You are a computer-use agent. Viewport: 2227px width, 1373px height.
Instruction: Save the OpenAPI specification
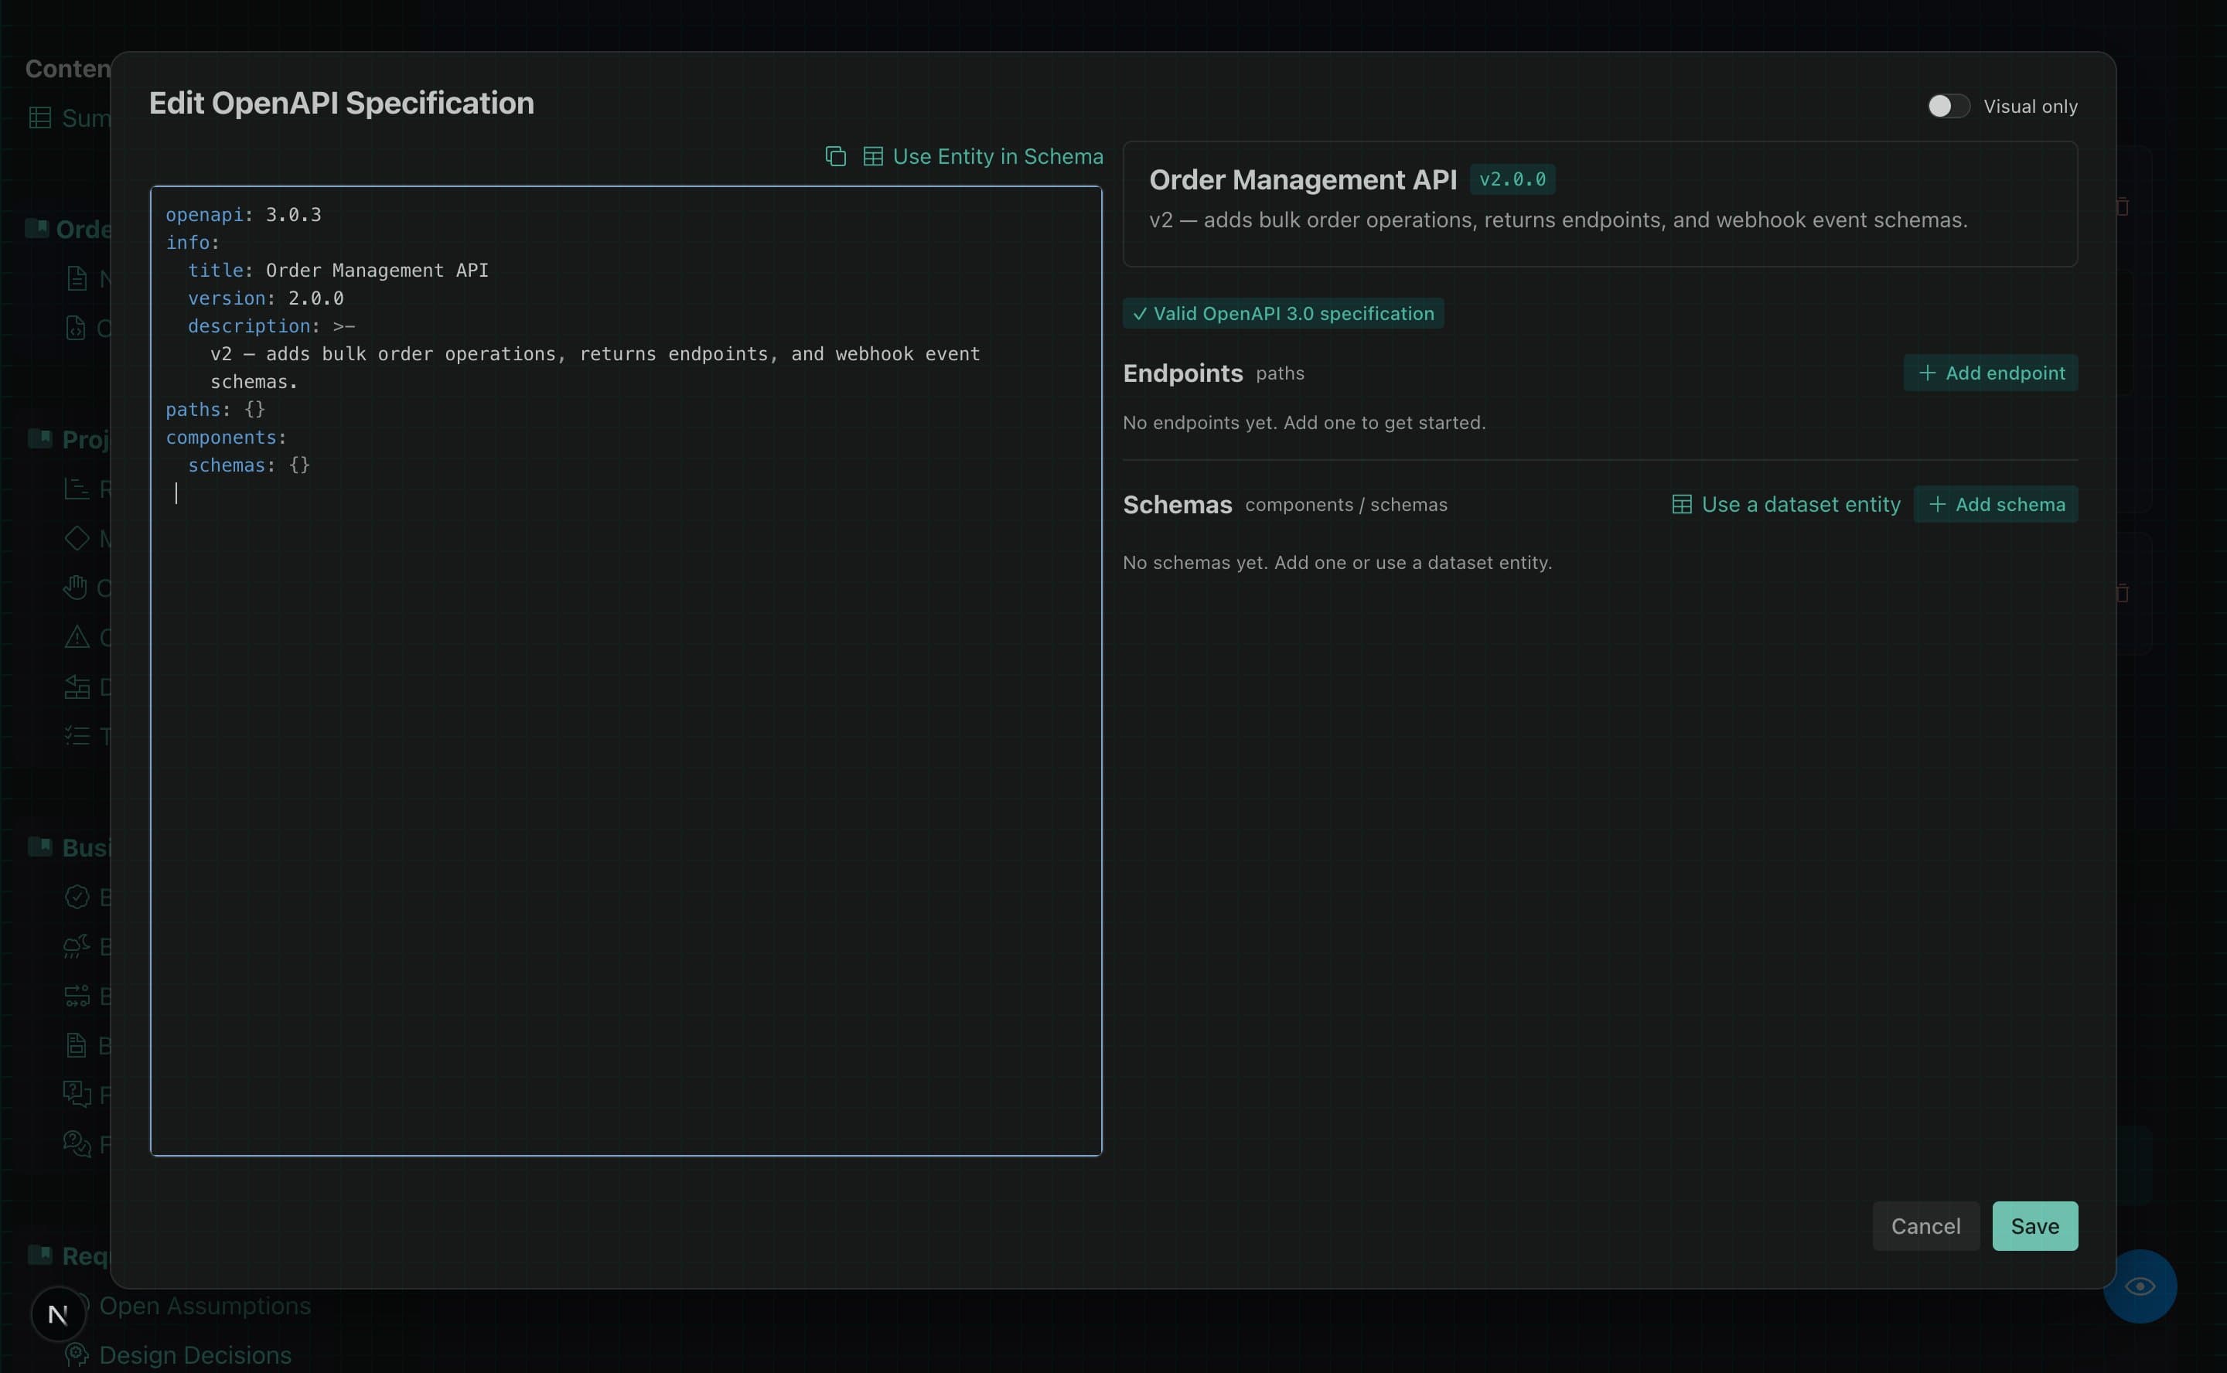pos(2034,1226)
